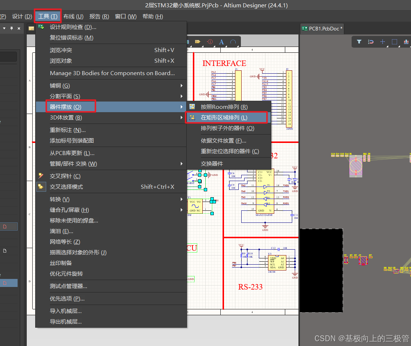Select 复位错误标志 (M)
411x346 pixels.
click(x=111, y=37)
